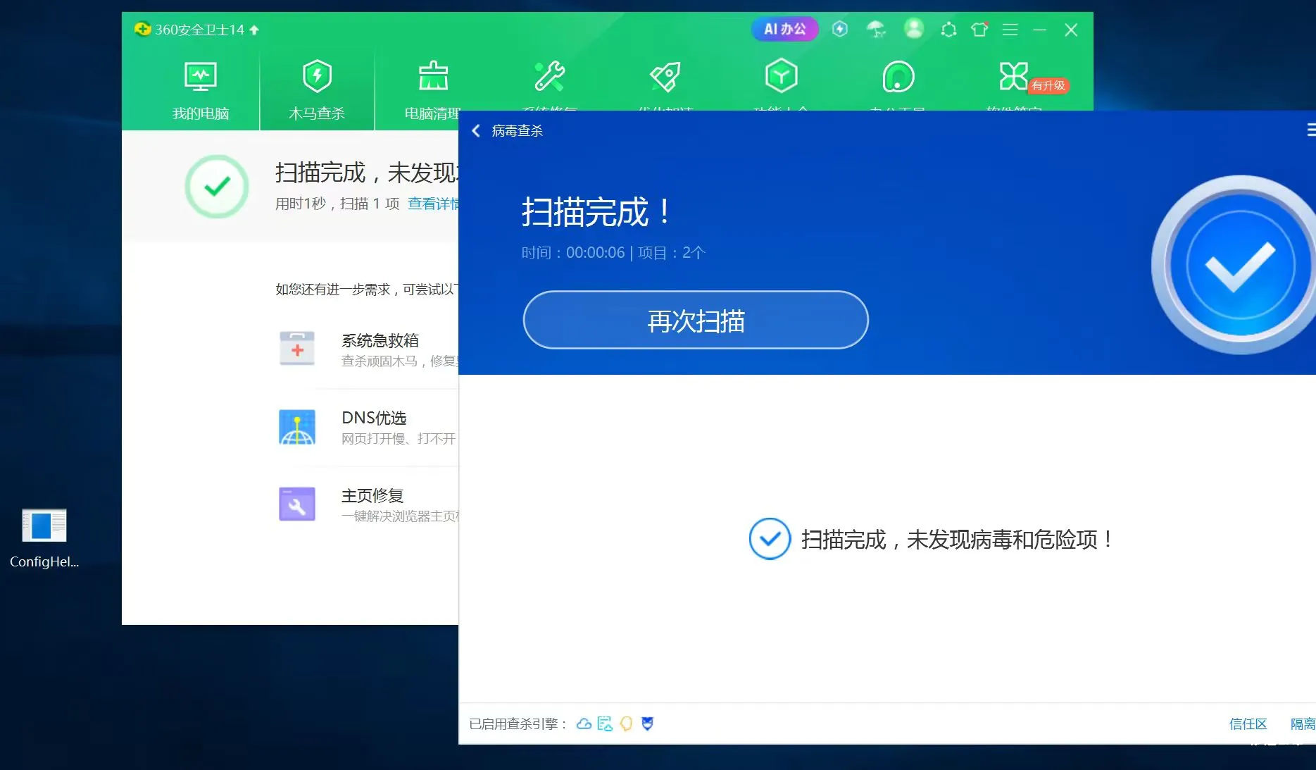
Task: Open the hamburger main menu of 360安全卫士
Action: [1010, 30]
